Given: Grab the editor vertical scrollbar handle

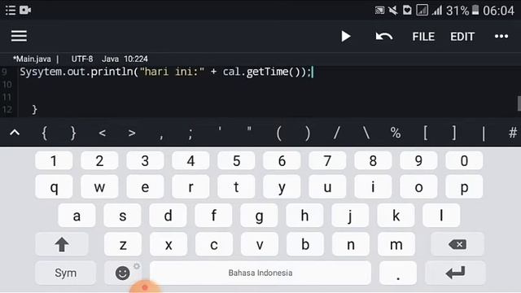Looking at the screenshot, I should tap(519, 103).
